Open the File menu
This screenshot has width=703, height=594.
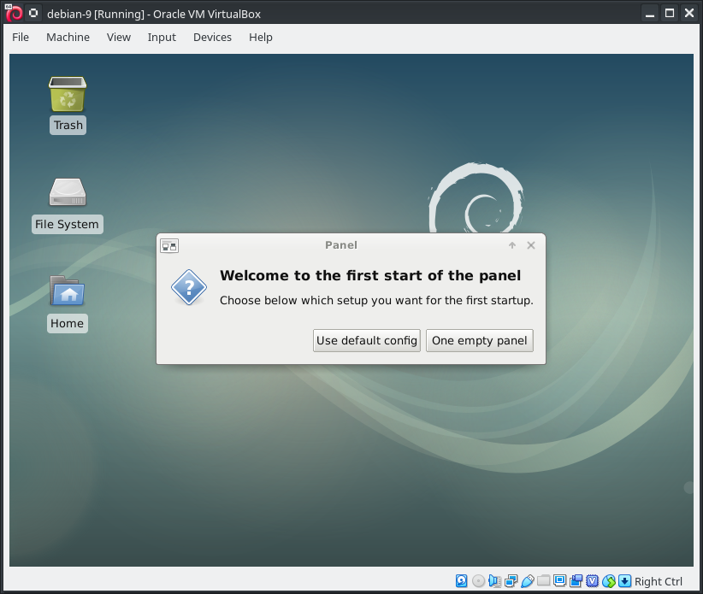coord(21,38)
